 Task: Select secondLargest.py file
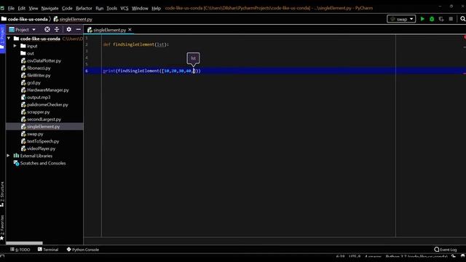click(x=44, y=119)
